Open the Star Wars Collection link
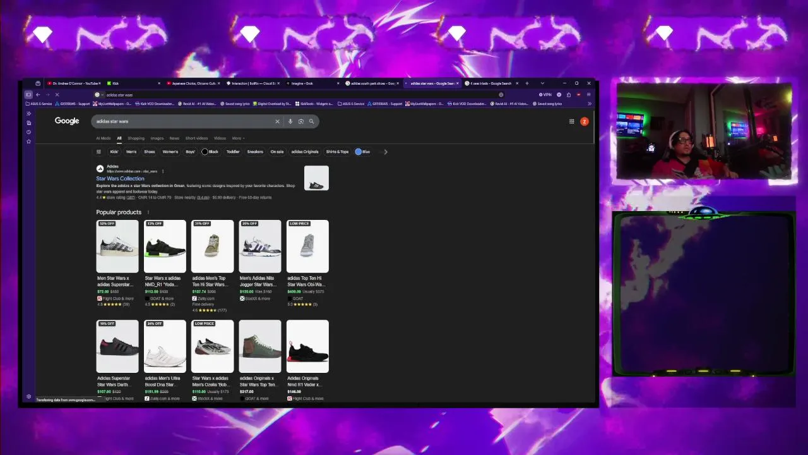 coord(120,179)
